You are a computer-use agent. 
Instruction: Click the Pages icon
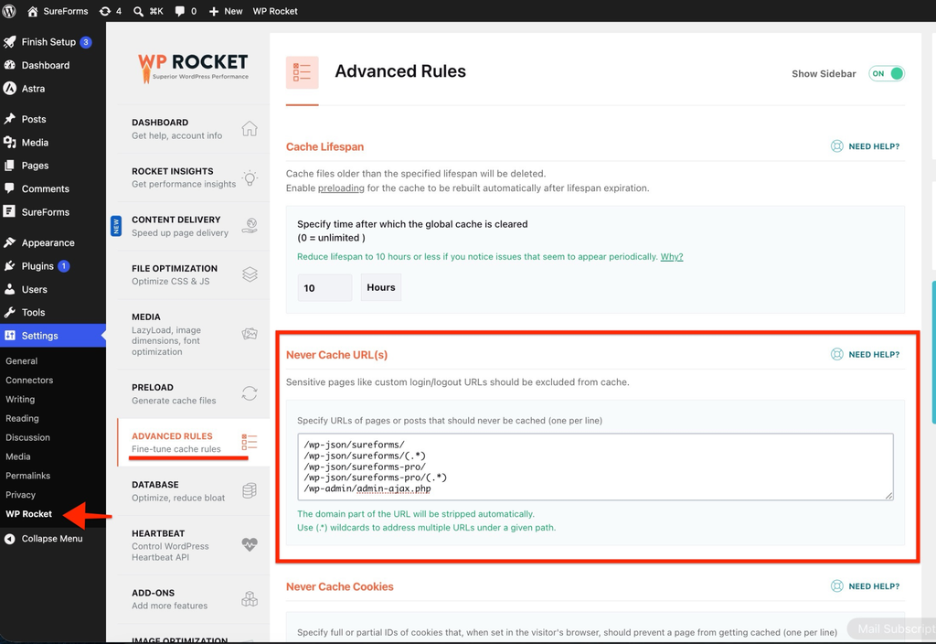click(9, 166)
